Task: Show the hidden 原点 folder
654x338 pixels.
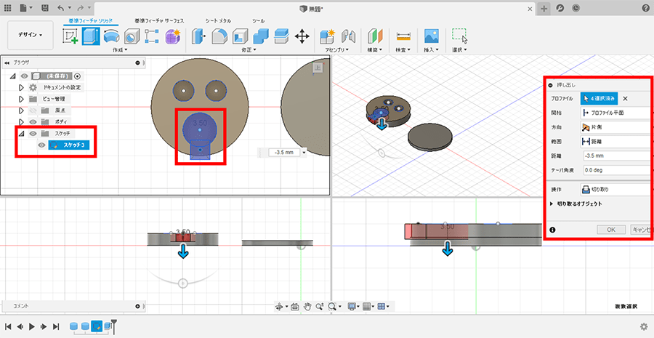Action: coord(33,110)
